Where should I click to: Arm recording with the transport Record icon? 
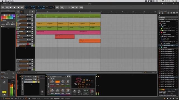click(x=18, y=7)
